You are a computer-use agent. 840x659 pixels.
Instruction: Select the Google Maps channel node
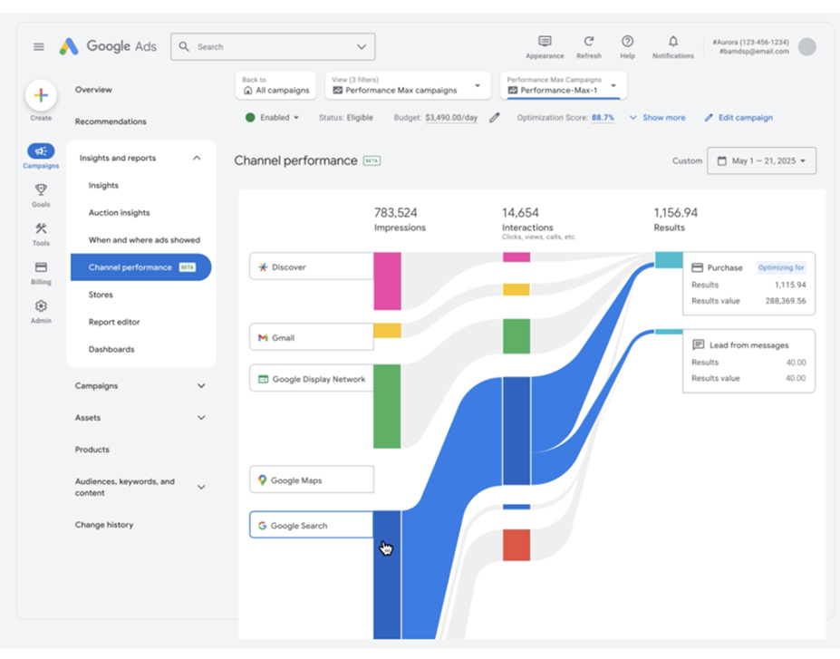311,480
